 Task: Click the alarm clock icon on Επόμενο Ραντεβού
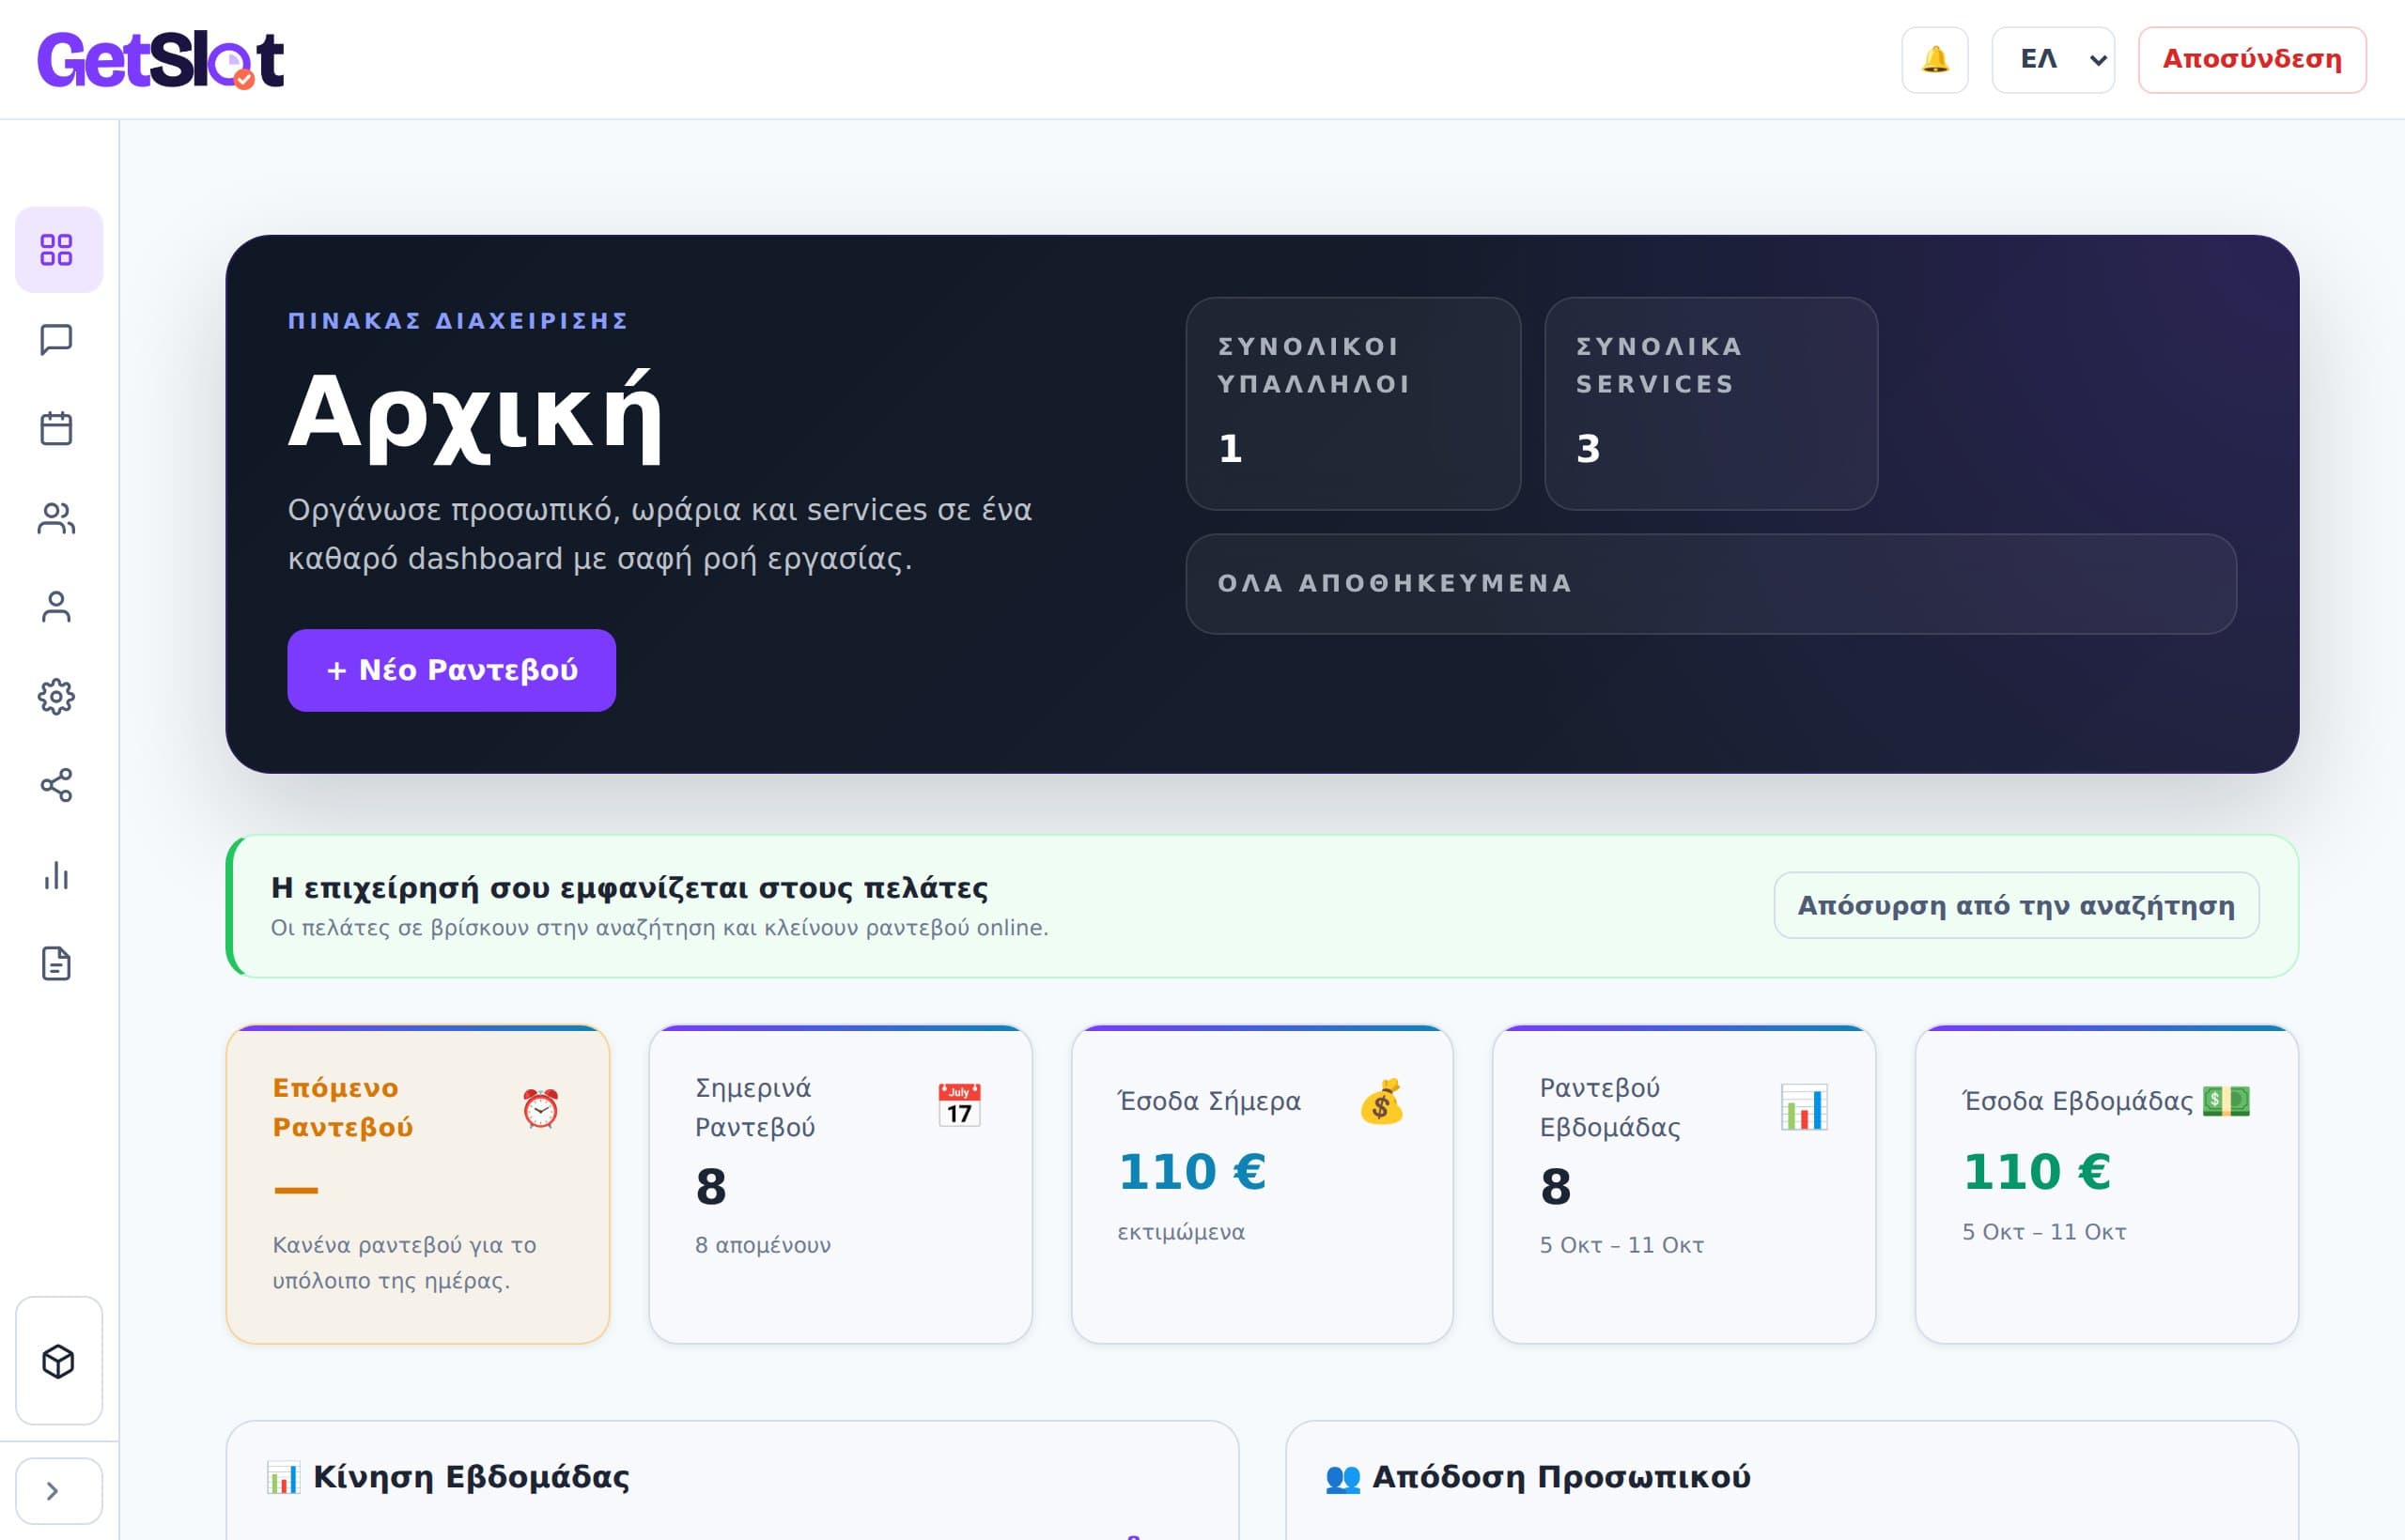pyautogui.click(x=540, y=1108)
